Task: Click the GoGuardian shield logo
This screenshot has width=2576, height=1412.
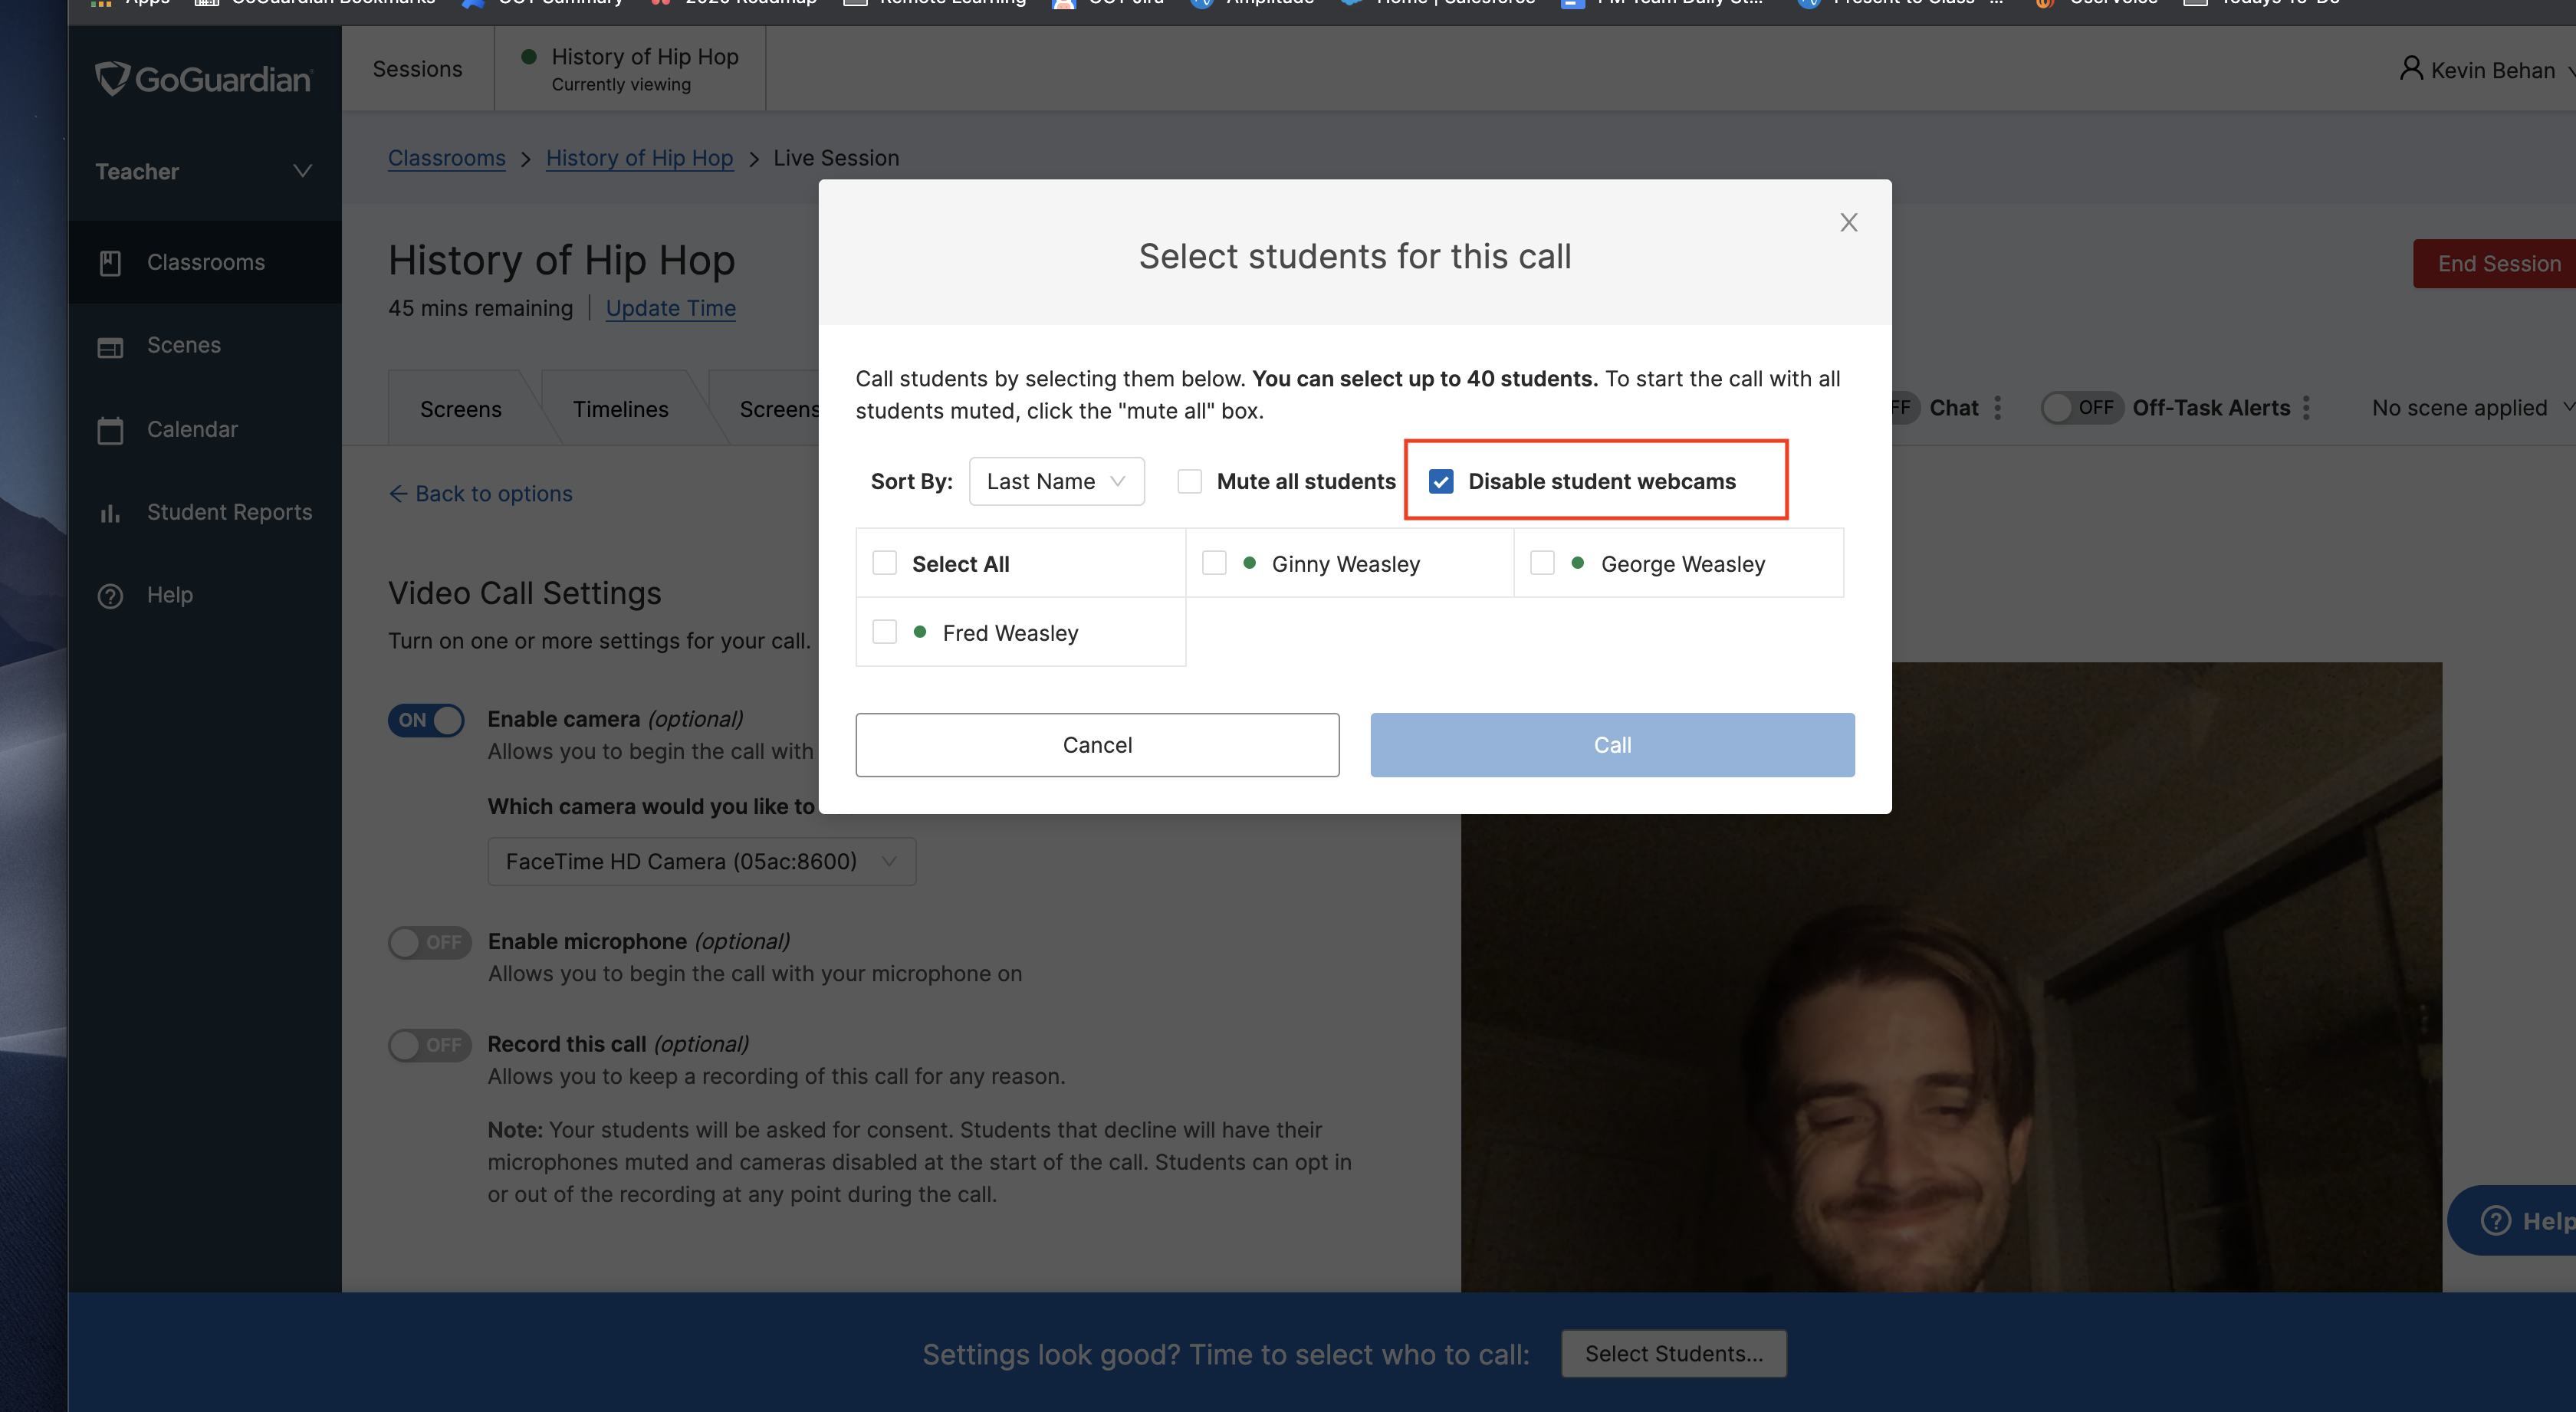Action: pos(113,78)
